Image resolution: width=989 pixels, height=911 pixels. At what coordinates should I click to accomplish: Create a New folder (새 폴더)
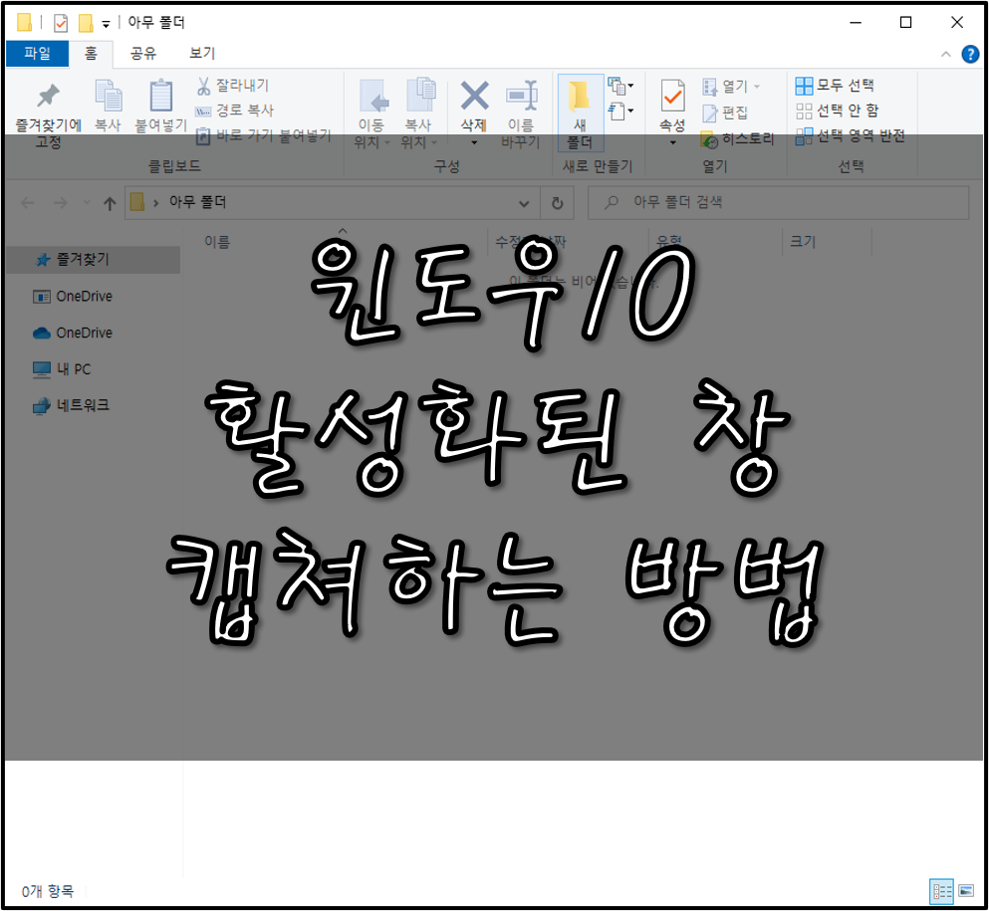(x=581, y=114)
